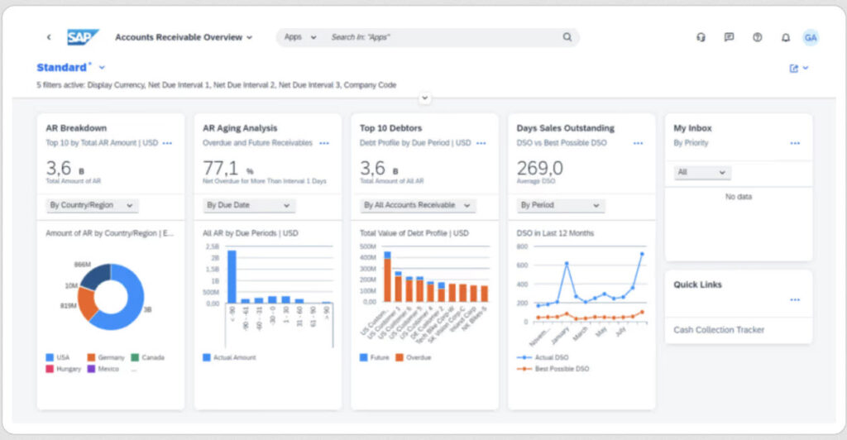This screenshot has width=847, height=440.
Task: Click the search magnifier icon
Action: coord(567,37)
